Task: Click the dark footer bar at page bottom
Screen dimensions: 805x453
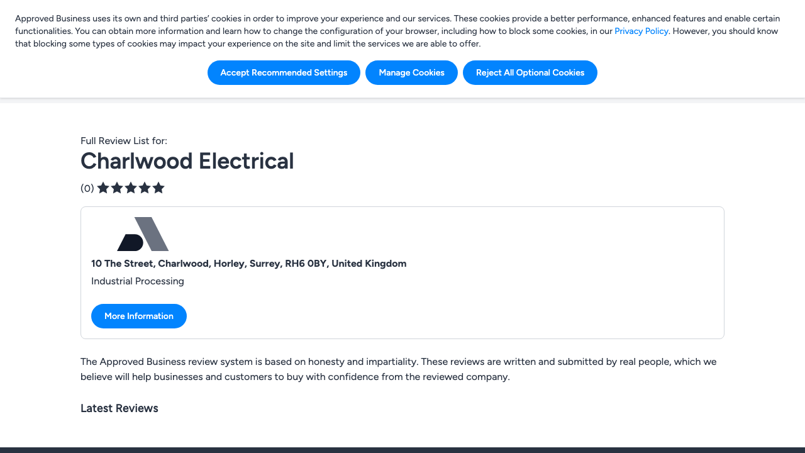Action: pyautogui.click(x=402, y=449)
